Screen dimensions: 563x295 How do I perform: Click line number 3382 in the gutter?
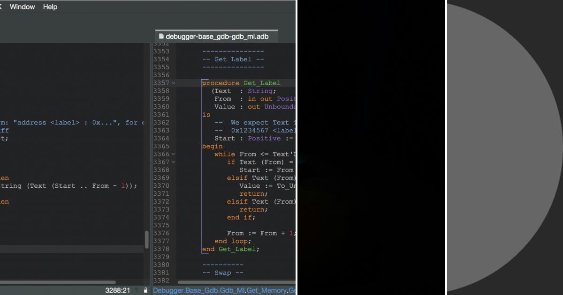point(161,280)
